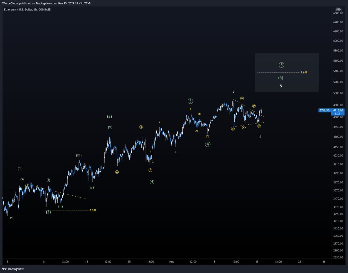Screen dimensions: 348x273
Task: Select the USD currency label on price axis
Action: coord(338,9)
